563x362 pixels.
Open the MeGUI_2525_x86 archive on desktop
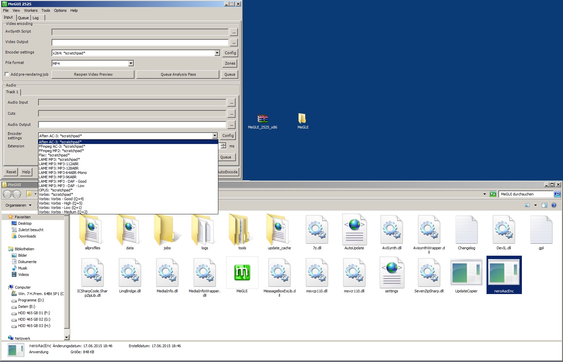coord(262,122)
